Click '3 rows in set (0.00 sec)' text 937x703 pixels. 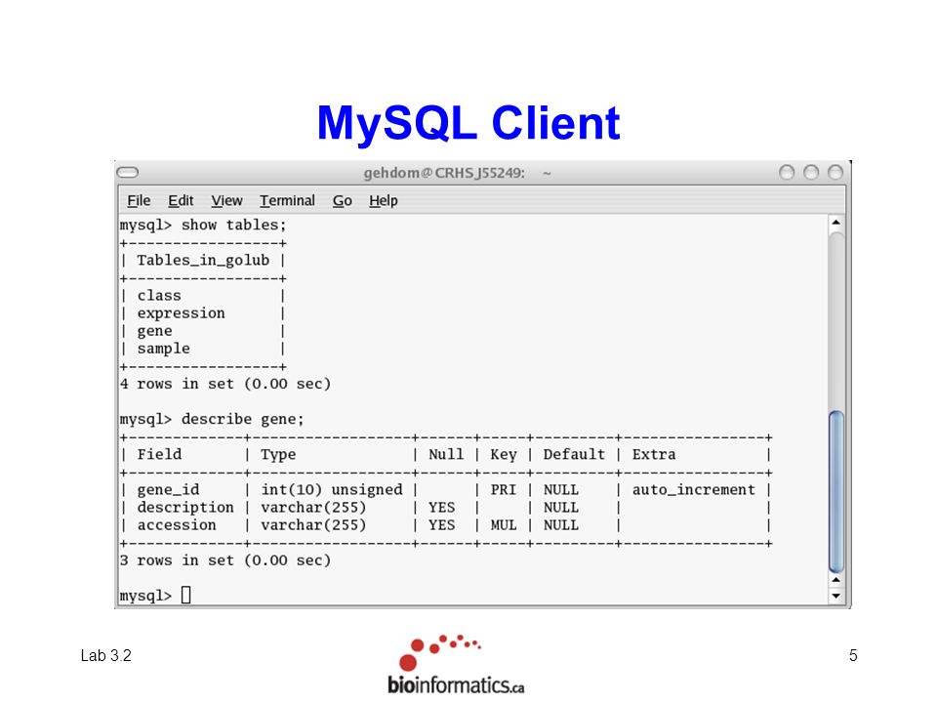coord(225,560)
